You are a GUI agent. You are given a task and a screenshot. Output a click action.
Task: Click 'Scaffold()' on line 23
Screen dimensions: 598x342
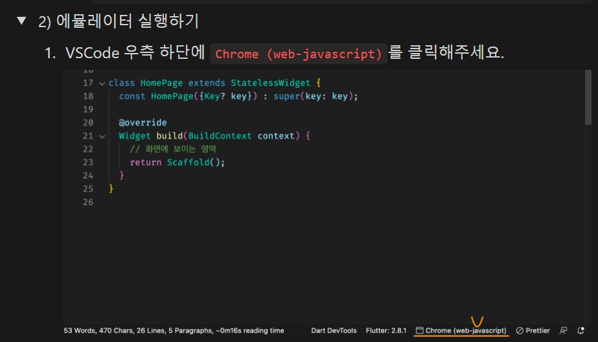pyautogui.click(x=193, y=162)
